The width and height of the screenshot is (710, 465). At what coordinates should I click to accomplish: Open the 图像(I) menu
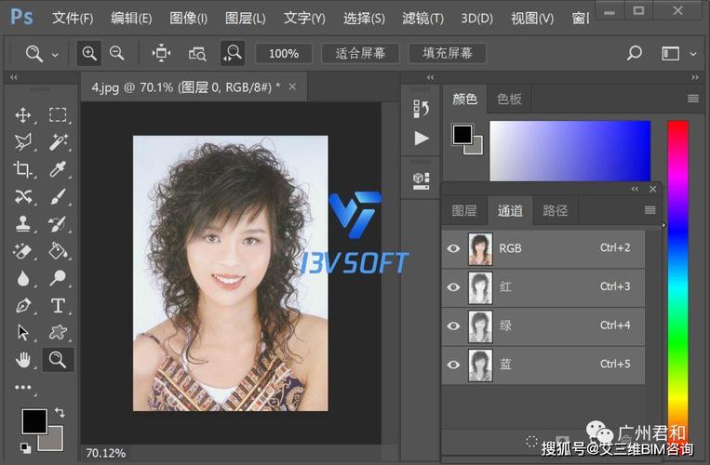coord(188,18)
